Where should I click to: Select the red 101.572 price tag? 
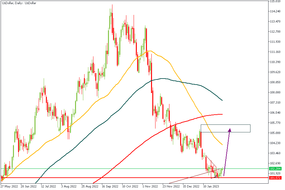[x=275, y=178]
